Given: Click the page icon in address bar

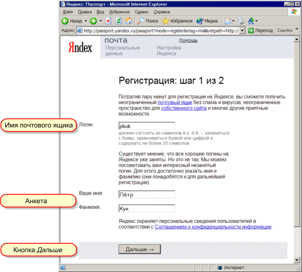Looking at the screenshot, I should click(80, 31).
